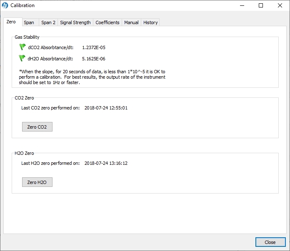View the History tab
290x251 pixels.
point(150,22)
